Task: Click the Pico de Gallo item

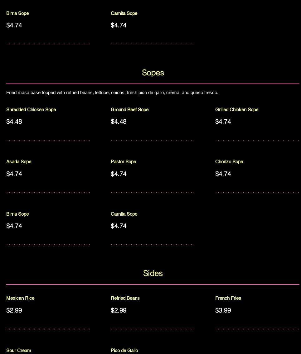Action: pos(124,351)
